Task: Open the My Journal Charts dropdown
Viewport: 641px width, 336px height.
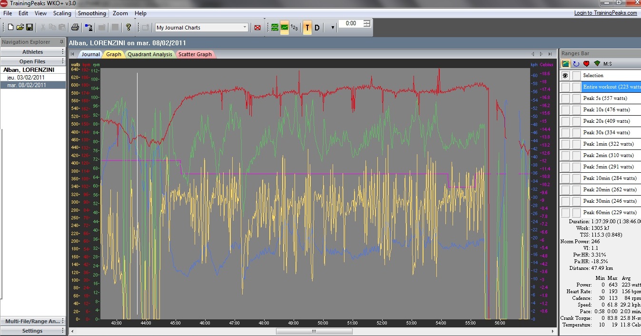Action: tap(245, 28)
